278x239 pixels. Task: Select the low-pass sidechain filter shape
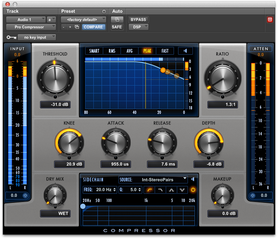[x=161, y=189]
